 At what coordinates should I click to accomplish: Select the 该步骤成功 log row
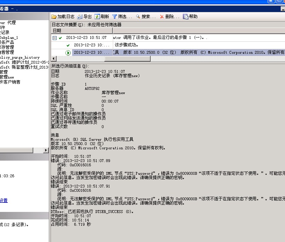click(x=126, y=45)
